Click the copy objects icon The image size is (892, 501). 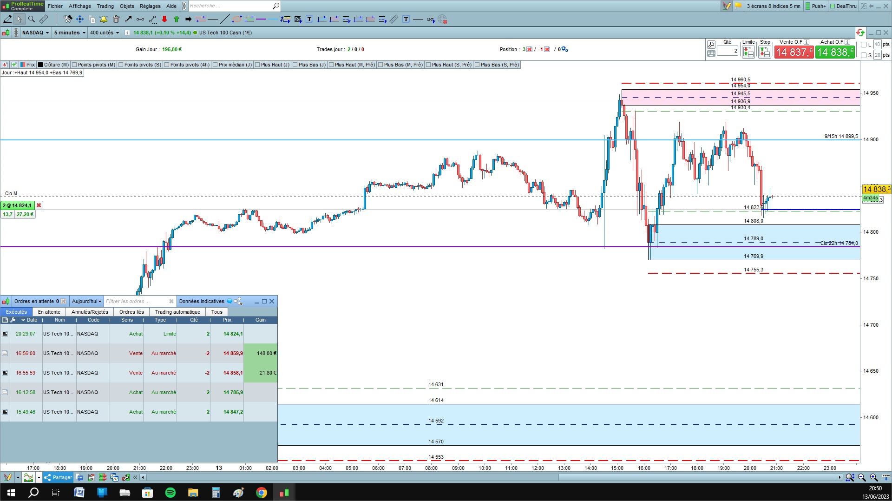(92, 19)
